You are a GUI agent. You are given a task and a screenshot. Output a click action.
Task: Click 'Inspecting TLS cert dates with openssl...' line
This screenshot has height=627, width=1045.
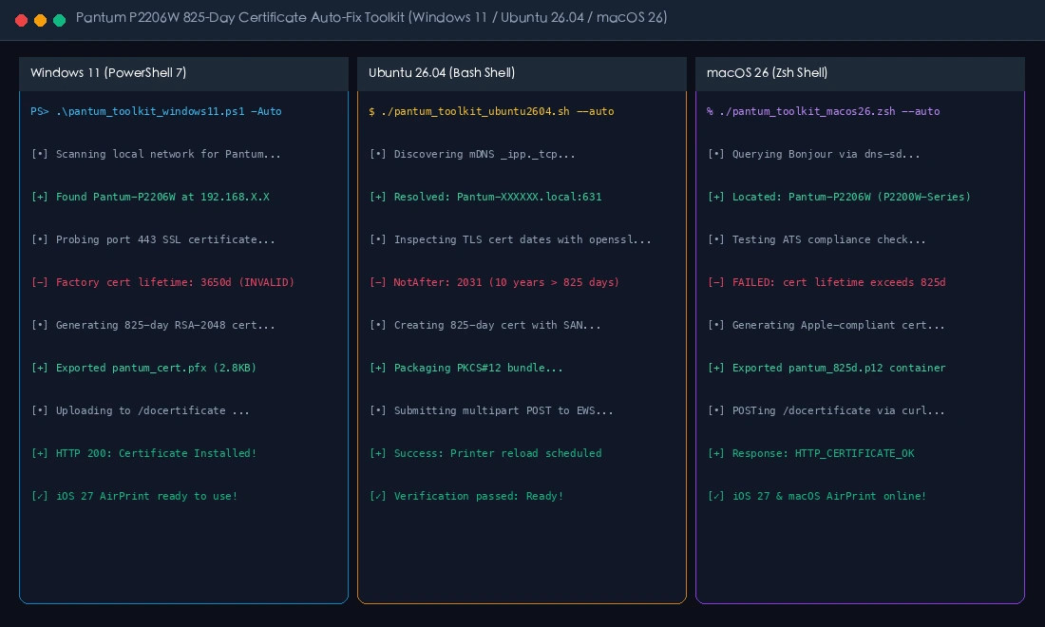(x=510, y=239)
